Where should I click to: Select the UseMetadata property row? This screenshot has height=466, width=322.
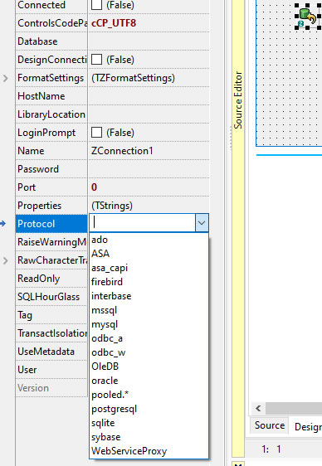51,352
